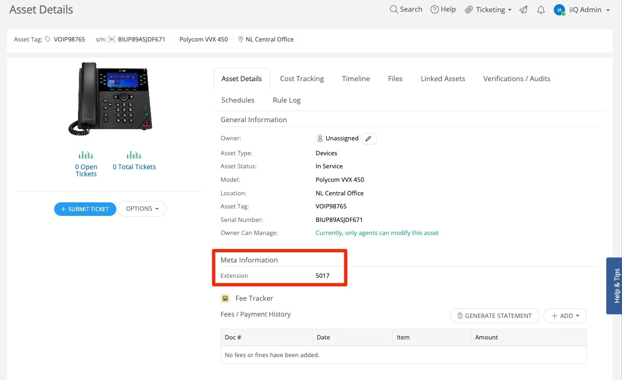This screenshot has height=380, width=622.
Task: Open the ADD fee dropdown
Action: coord(565,316)
